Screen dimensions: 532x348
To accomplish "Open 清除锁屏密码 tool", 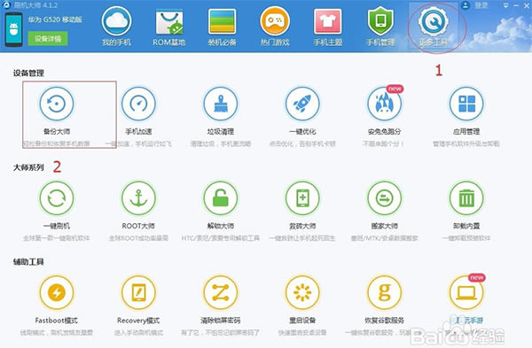I will (x=221, y=293).
